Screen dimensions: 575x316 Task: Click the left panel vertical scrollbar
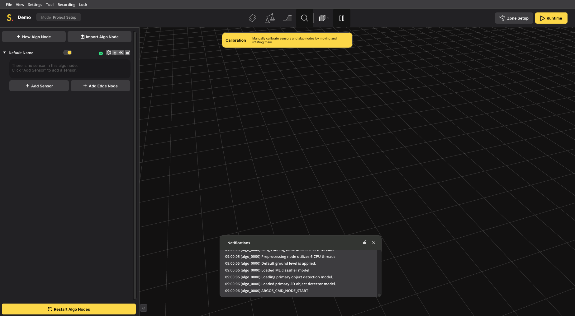pos(135,165)
